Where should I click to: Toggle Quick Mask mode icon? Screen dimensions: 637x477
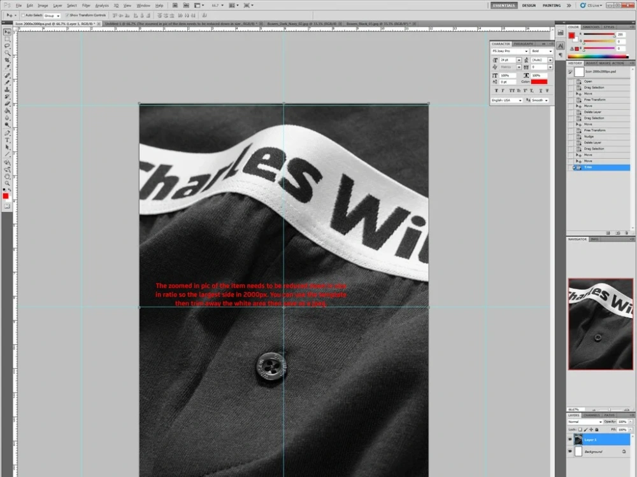[x=7, y=206]
